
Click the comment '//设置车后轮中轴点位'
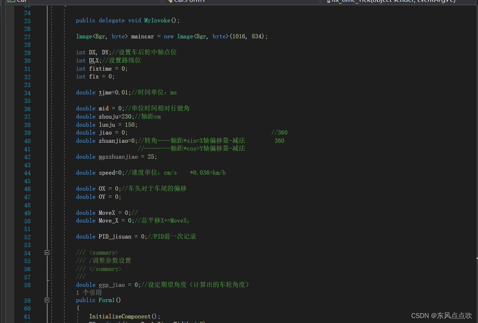click(144, 53)
